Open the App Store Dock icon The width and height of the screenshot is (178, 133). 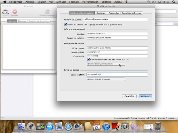click(50, 126)
